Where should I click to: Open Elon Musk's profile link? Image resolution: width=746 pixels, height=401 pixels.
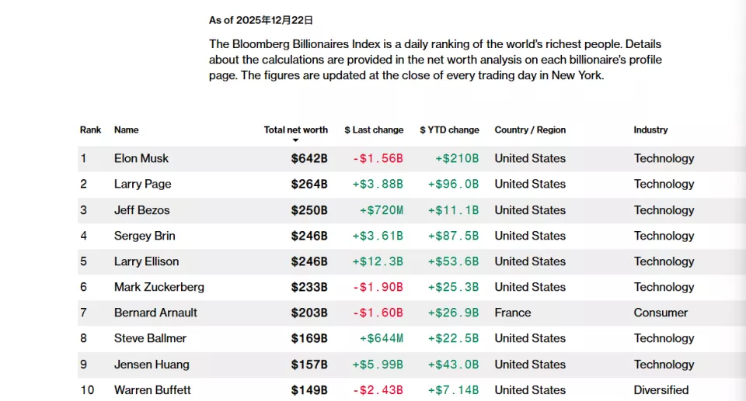141,158
